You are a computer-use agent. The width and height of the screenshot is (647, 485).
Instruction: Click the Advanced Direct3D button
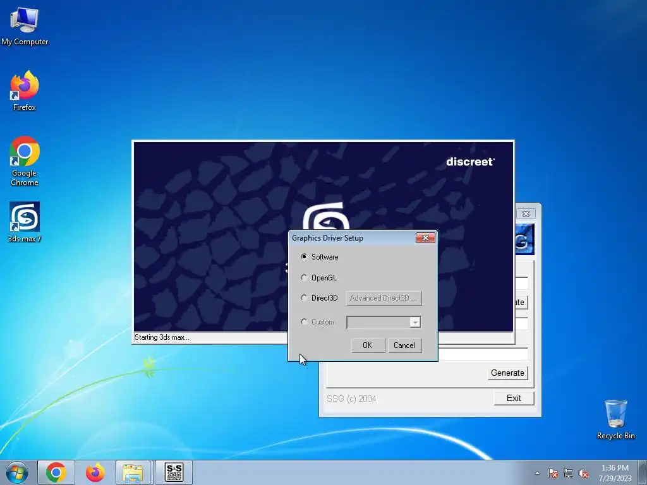click(384, 298)
